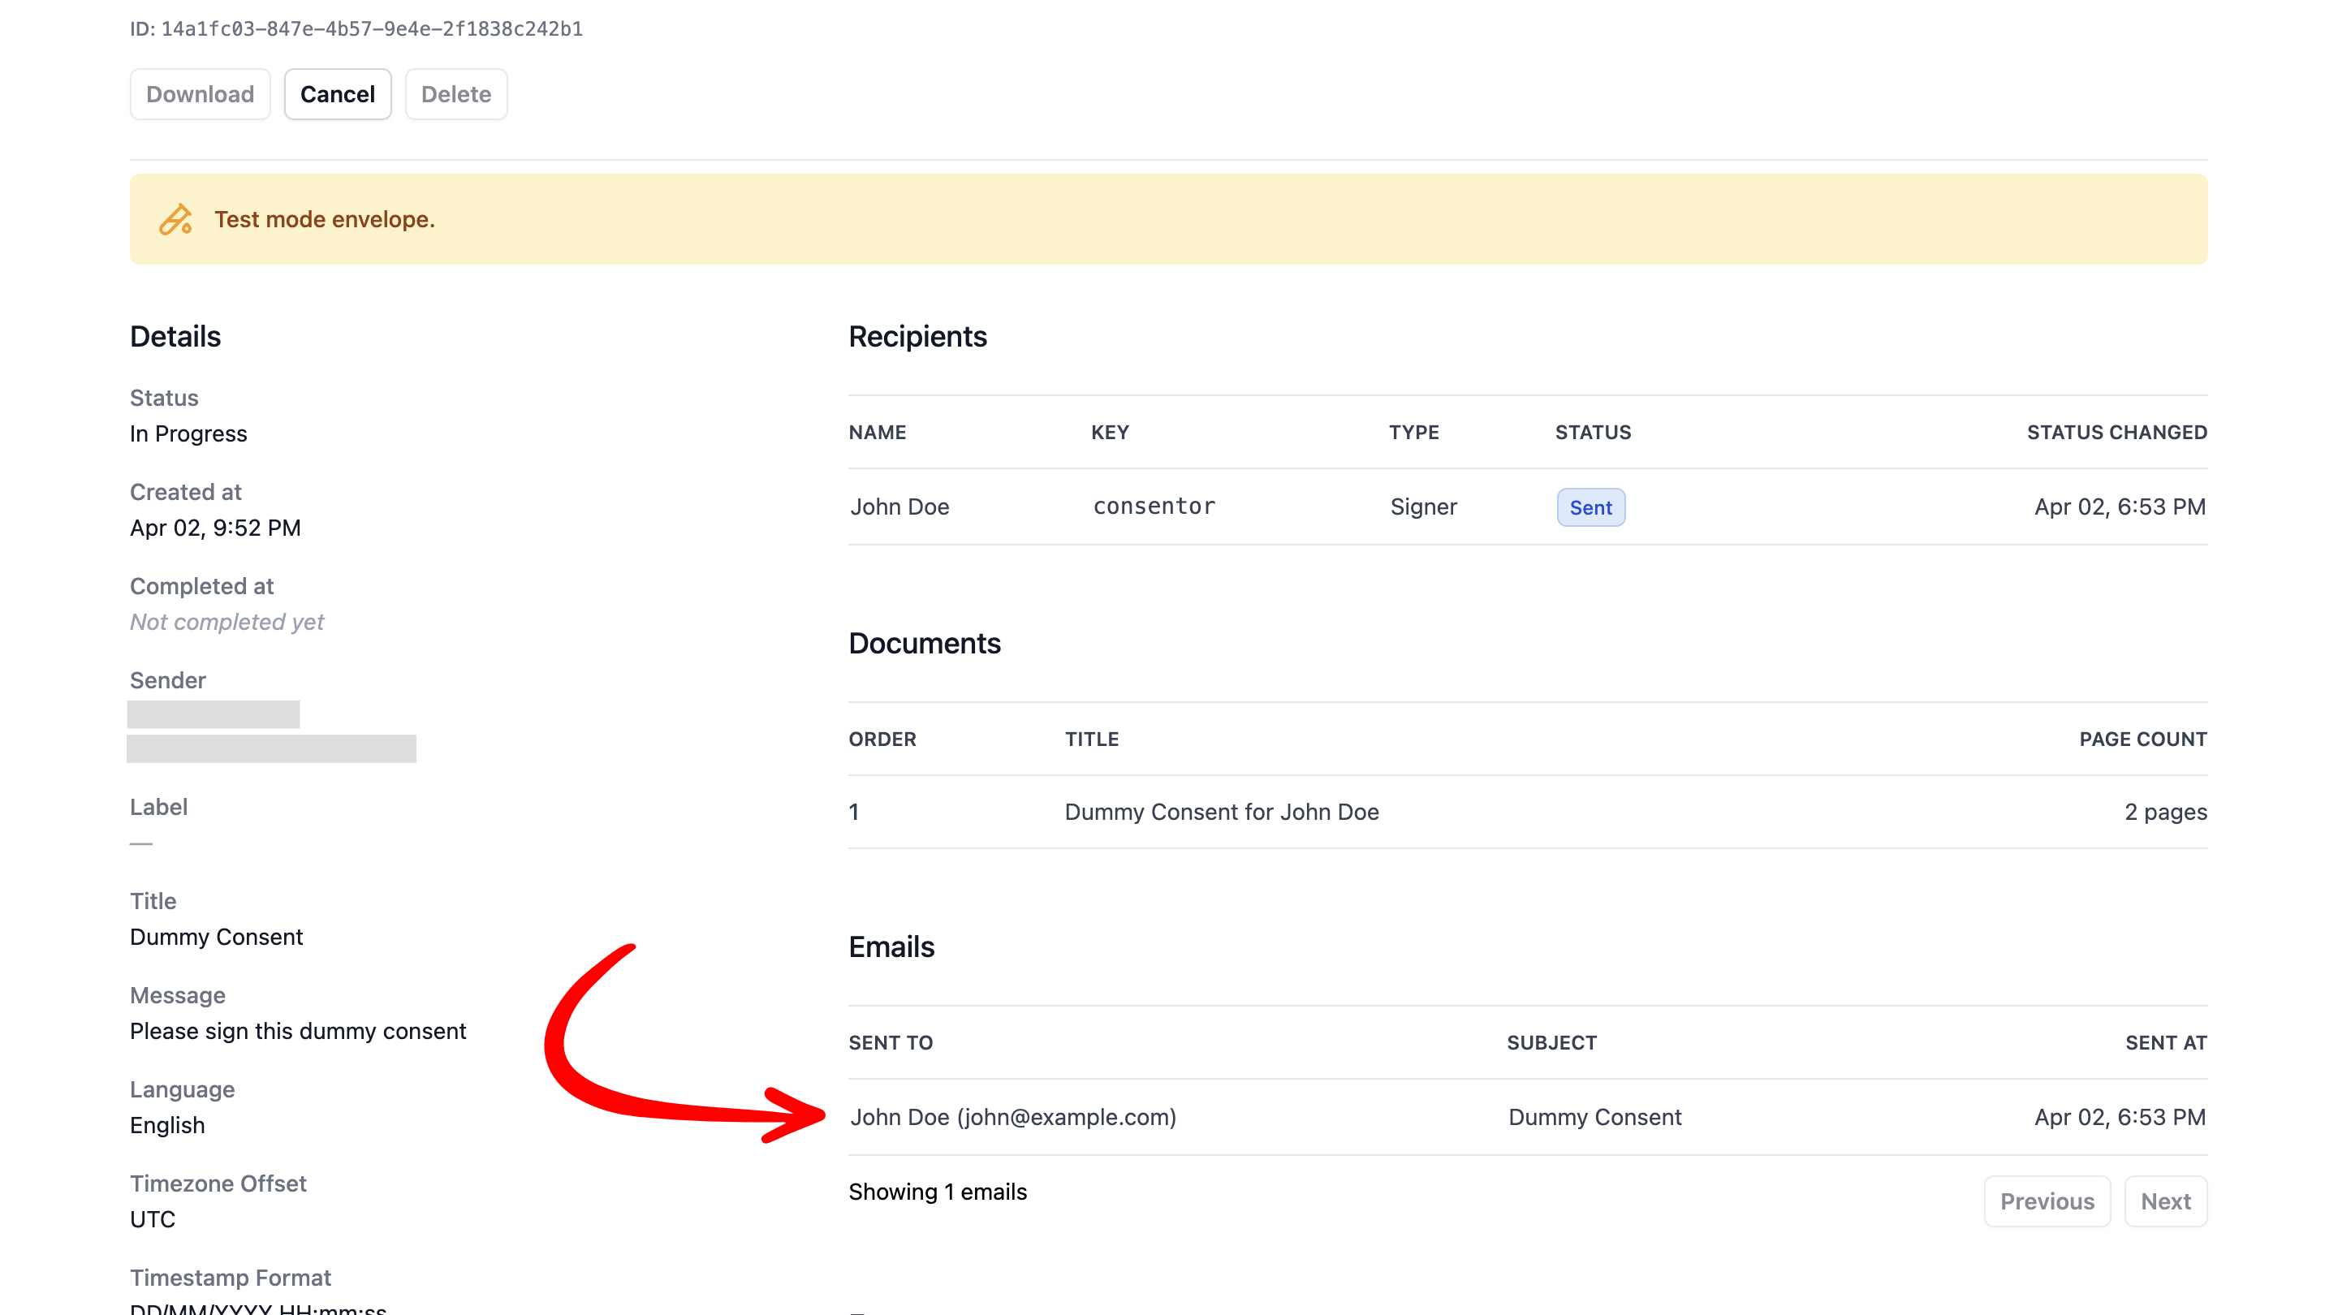The image size is (2338, 1315).
Task: Go to Previous emails page
Action: [x=2047, y=1201]
